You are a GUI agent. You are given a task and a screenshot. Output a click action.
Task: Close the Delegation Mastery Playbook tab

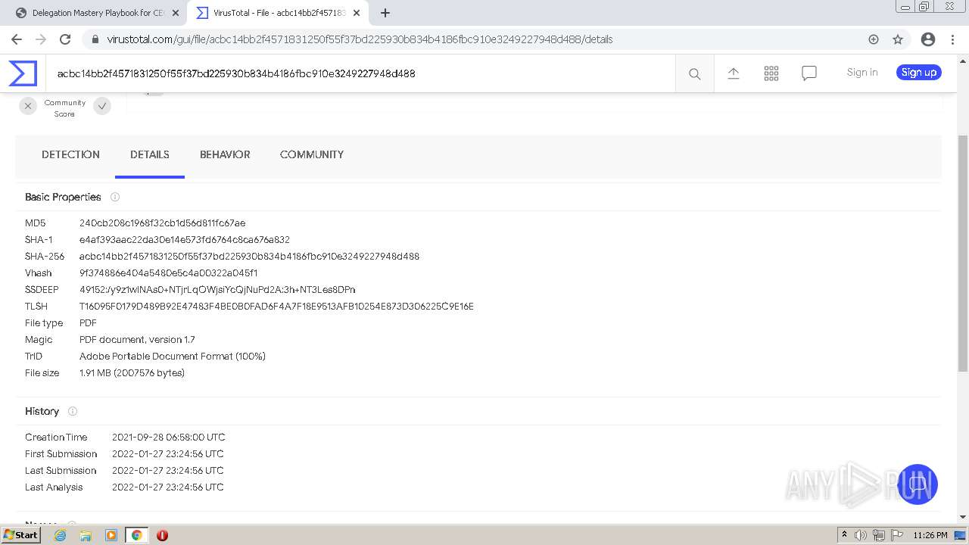[176, 13]
